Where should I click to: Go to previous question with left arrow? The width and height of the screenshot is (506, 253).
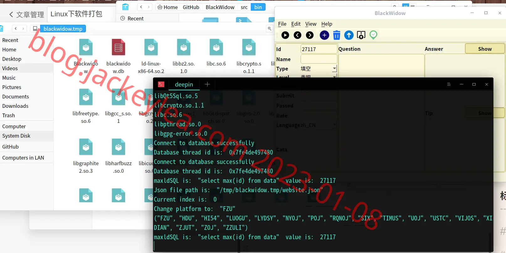(x=298, y=35)
